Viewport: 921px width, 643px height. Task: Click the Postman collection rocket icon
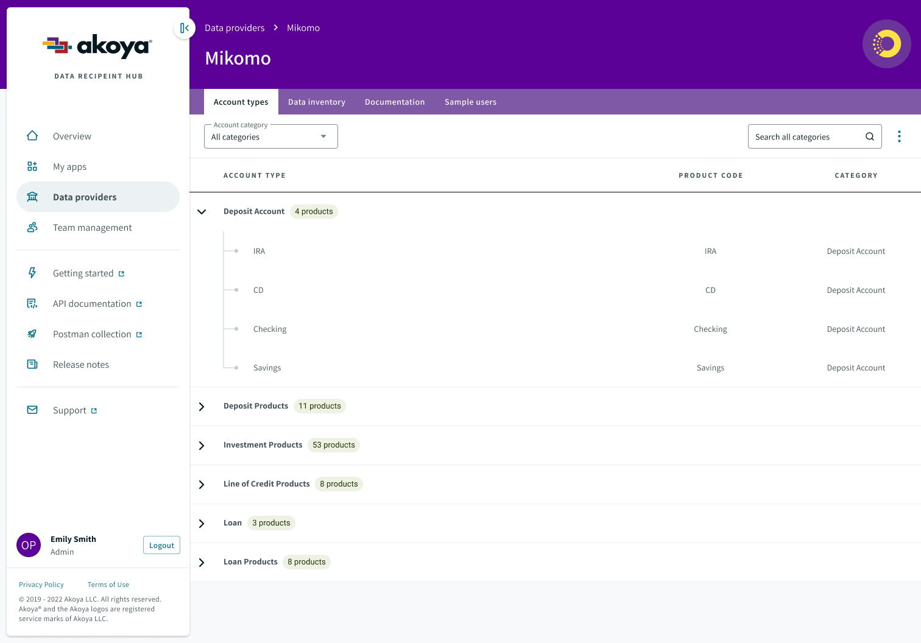(x=32, y=334)
